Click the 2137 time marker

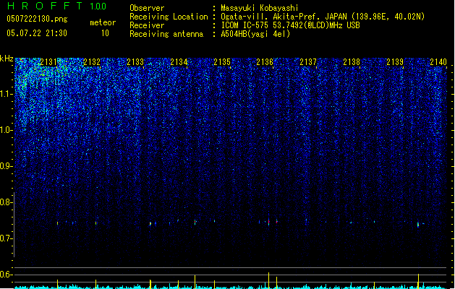[x=308, y=61]
